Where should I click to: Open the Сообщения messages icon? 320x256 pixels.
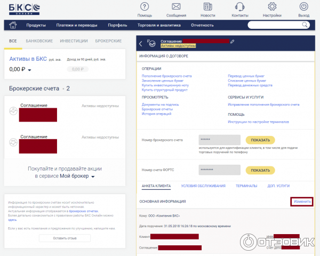(176, 7)
